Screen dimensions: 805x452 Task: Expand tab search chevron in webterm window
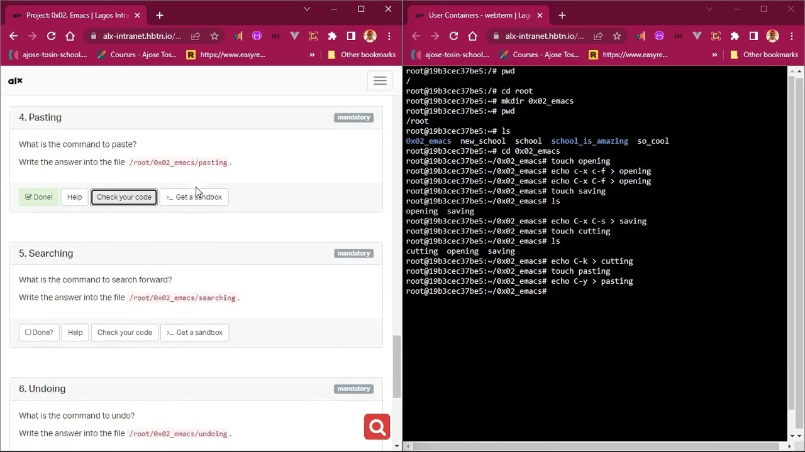tap(709, 9)
